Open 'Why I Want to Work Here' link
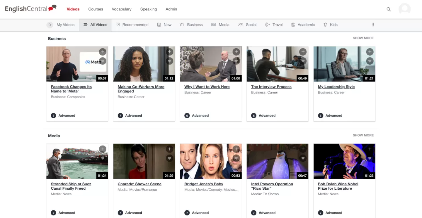 point(207,87)
